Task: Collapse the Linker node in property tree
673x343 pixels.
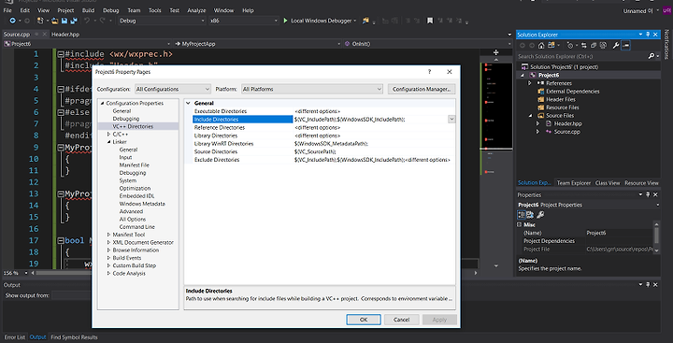Action: pyautogui.click(x=109, y=142)
